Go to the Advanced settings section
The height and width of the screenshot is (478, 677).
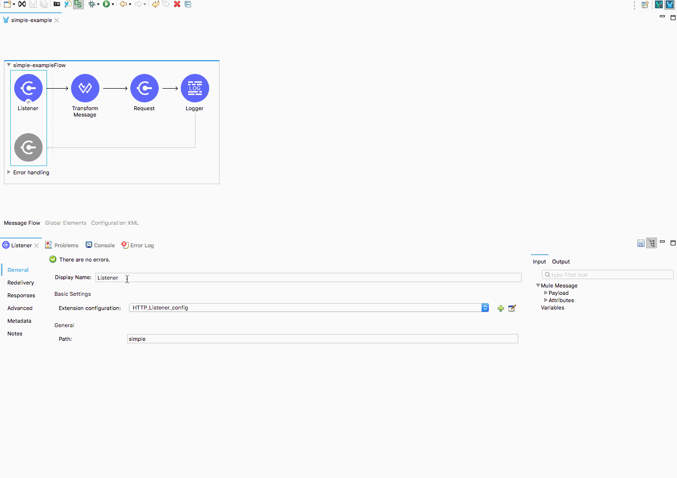tap(20, 308)
